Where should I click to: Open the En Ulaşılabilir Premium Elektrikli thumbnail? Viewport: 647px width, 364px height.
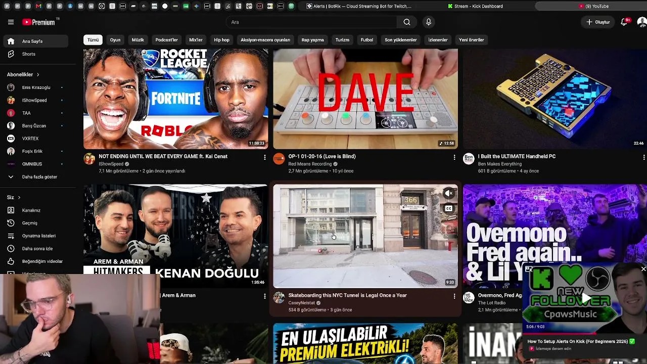point(365,343)
